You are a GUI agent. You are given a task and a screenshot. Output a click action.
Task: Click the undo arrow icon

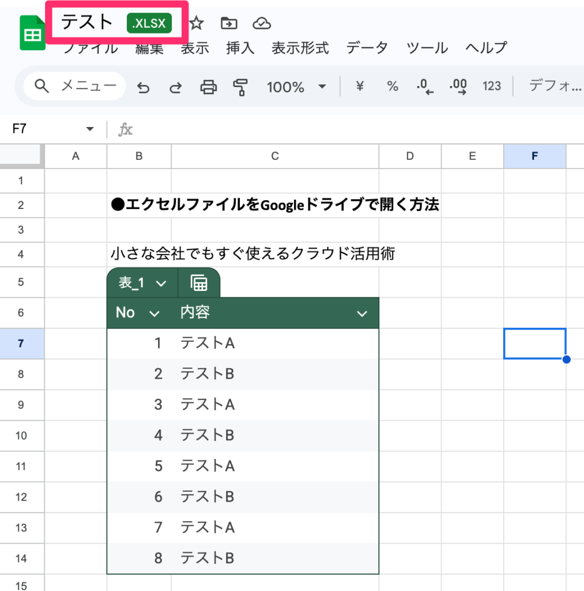click(144, 87)
